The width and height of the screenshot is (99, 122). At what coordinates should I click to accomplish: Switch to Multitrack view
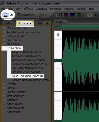pos(25,15)
